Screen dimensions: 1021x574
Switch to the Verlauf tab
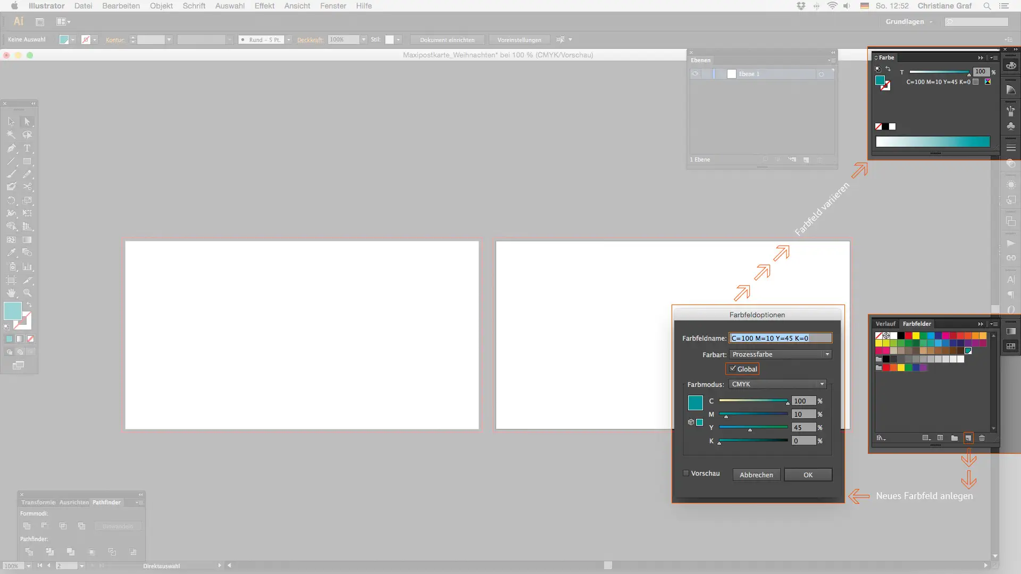pyautogui.click(x=885, y=324)
